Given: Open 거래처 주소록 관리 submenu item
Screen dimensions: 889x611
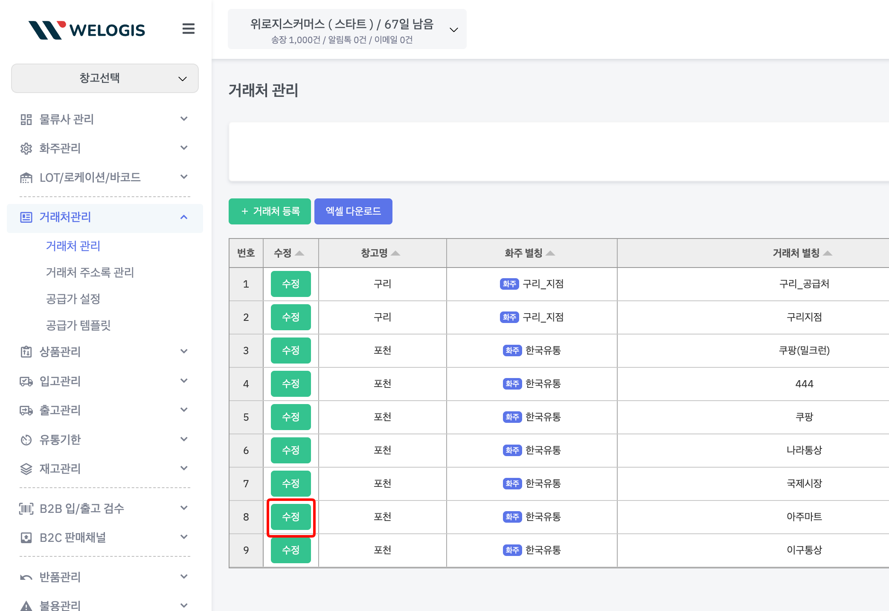Looking at the screenshot, I should (90, 272).
